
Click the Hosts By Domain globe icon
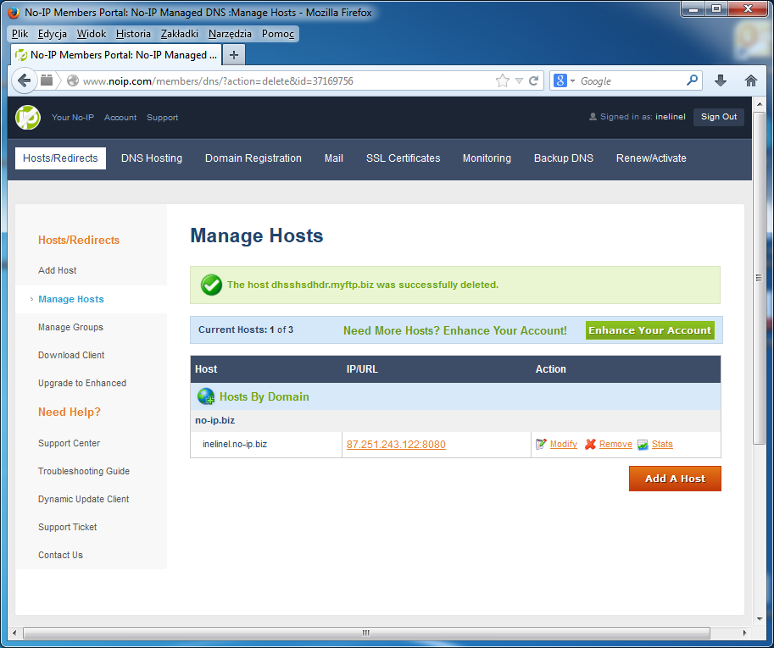point(206,396)
